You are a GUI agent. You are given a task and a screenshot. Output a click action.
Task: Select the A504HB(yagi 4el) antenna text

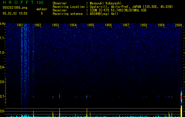(x=104, y=14)
